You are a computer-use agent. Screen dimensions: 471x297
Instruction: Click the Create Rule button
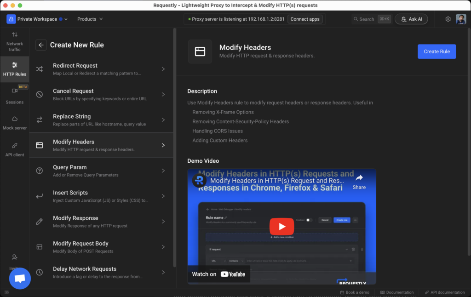click(x=437, y=51)
